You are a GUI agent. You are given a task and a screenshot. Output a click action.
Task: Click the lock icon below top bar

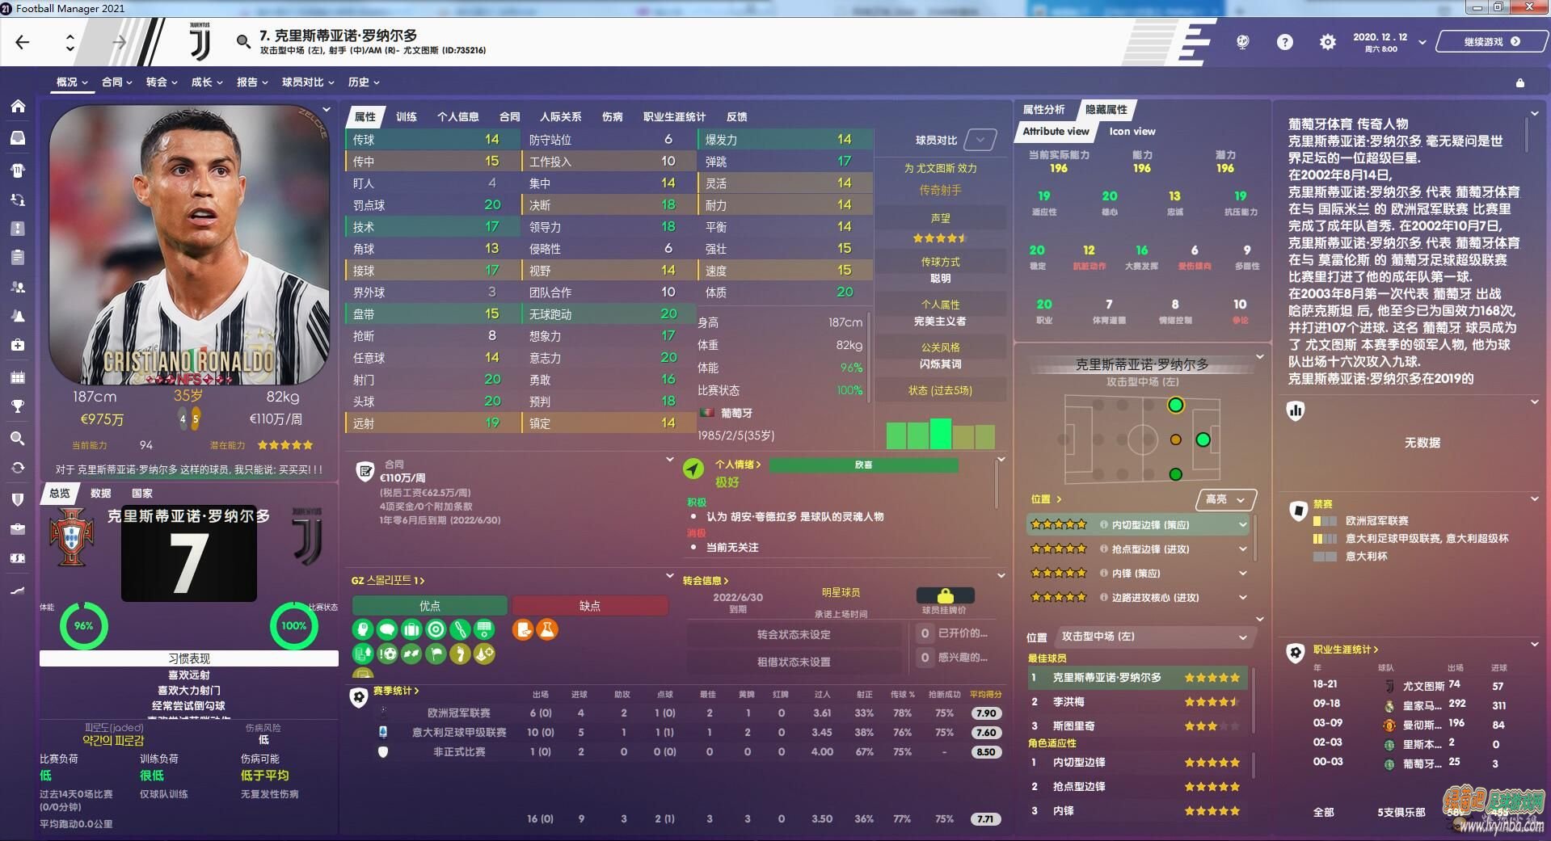coord(1519,82)
